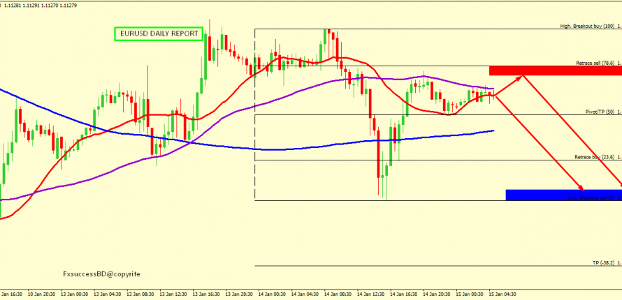Click the Pivot/TP (50) level label

(599, 112)
